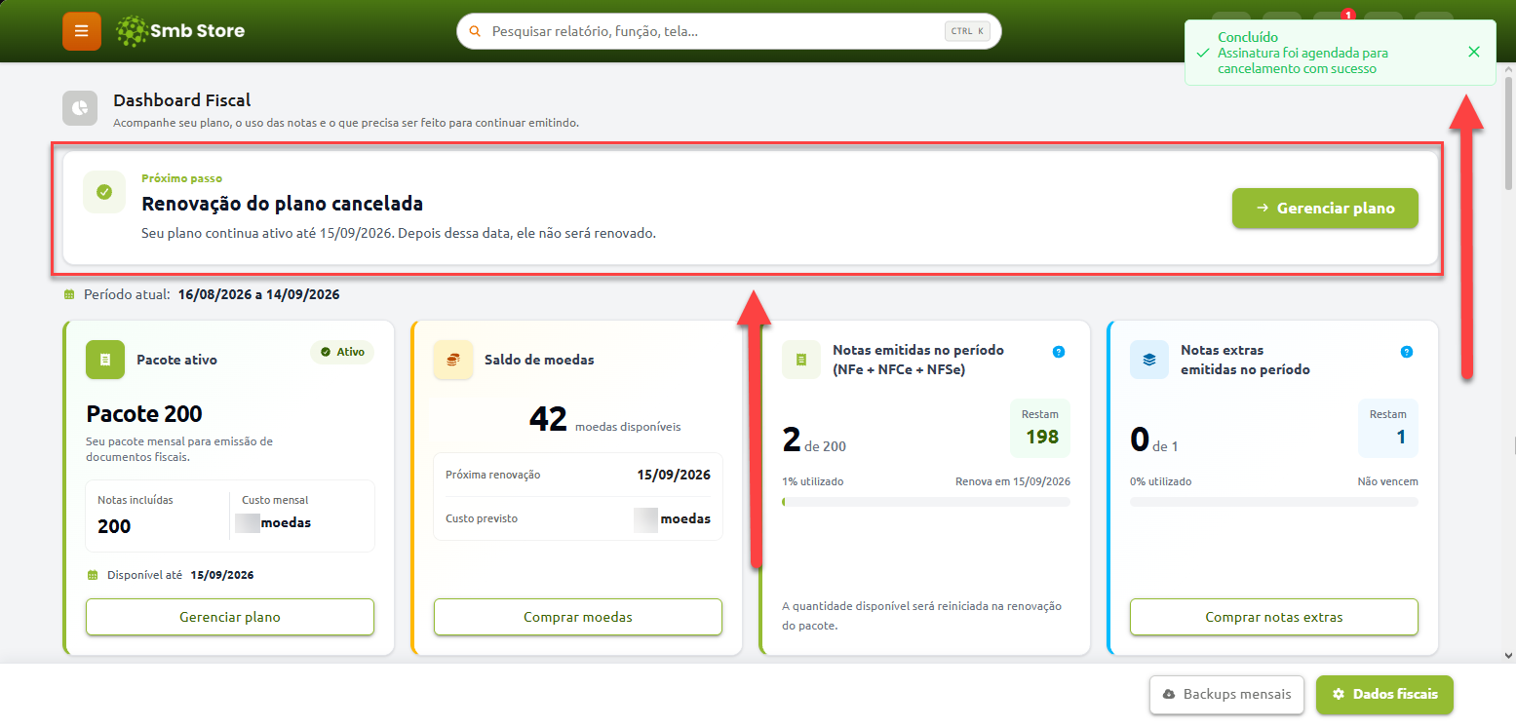Click the red notification badge in header

[1347, 15]
